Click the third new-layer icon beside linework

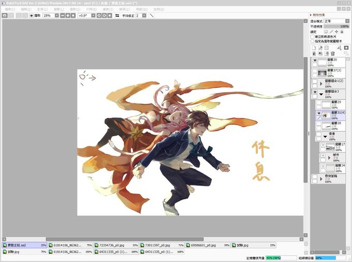pos(327,48)
